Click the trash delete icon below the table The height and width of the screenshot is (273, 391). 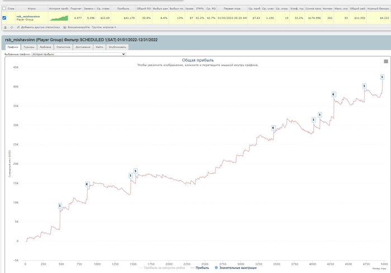[x=5, y=27]
